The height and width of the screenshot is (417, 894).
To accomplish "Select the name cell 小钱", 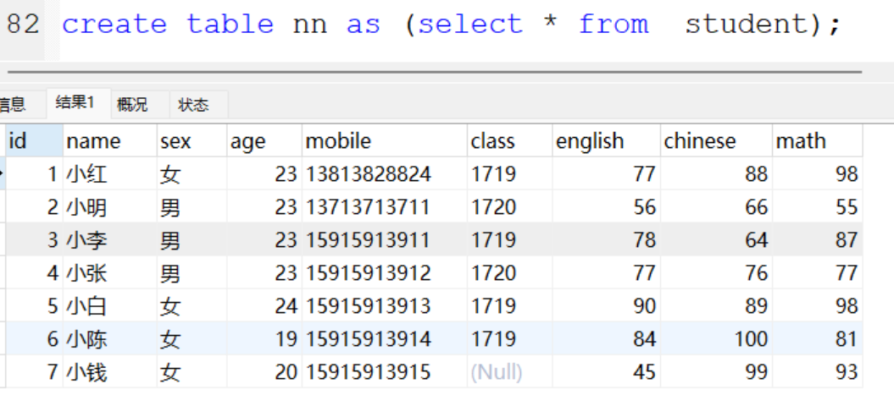I will point(87,372).
